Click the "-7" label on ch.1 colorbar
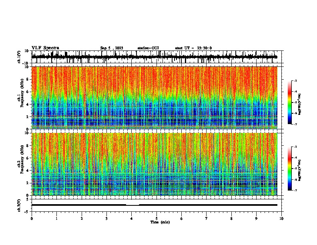 [x=295, y=124]
